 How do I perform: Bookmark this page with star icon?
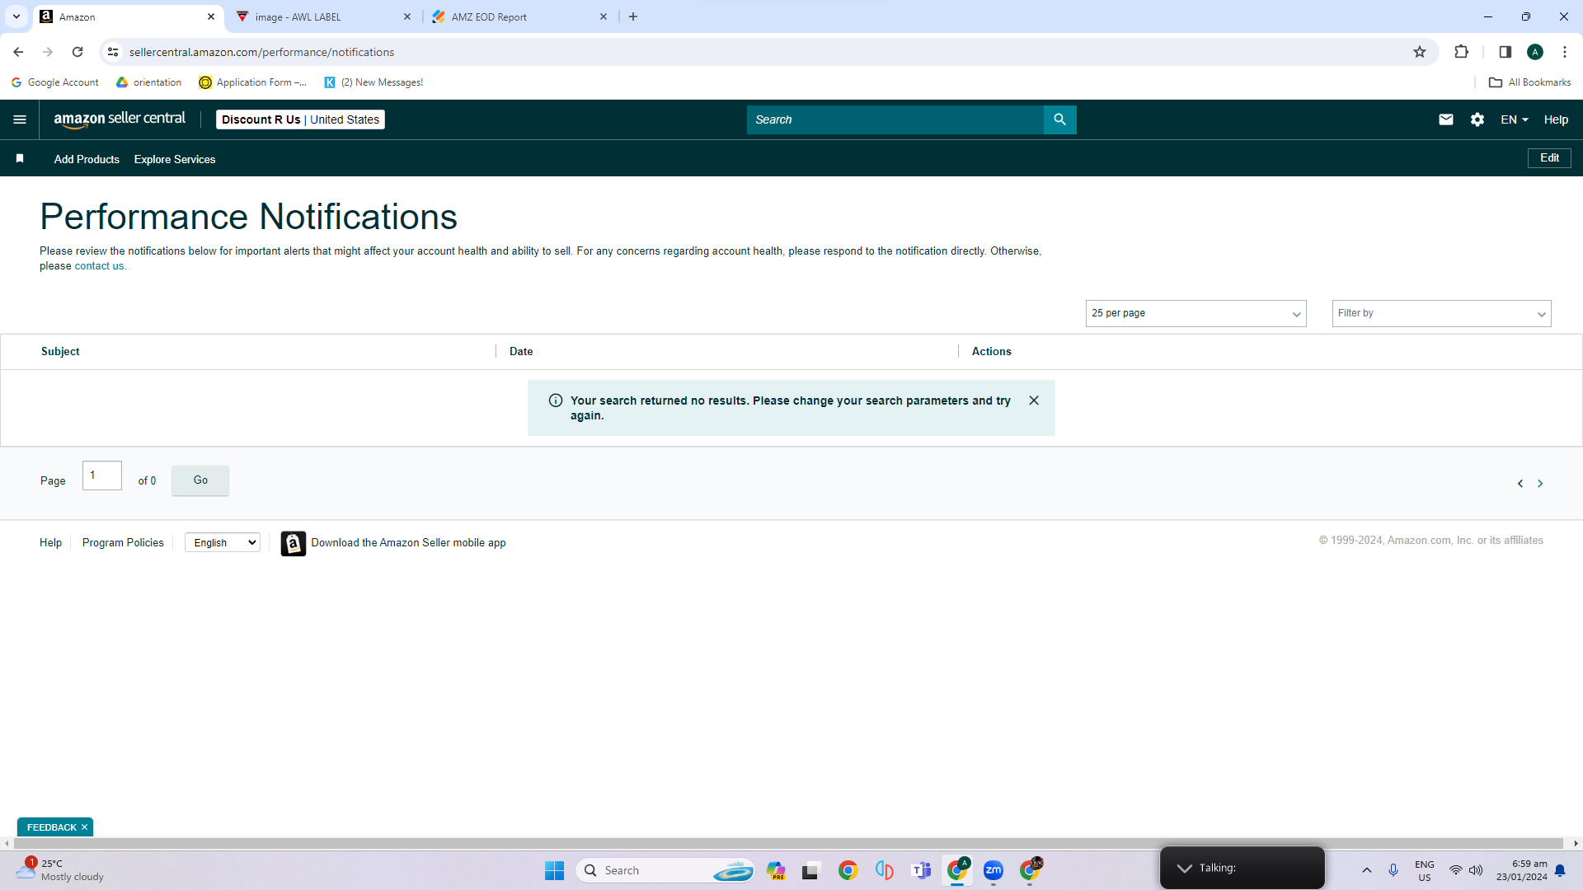(x=1420, y=52)
